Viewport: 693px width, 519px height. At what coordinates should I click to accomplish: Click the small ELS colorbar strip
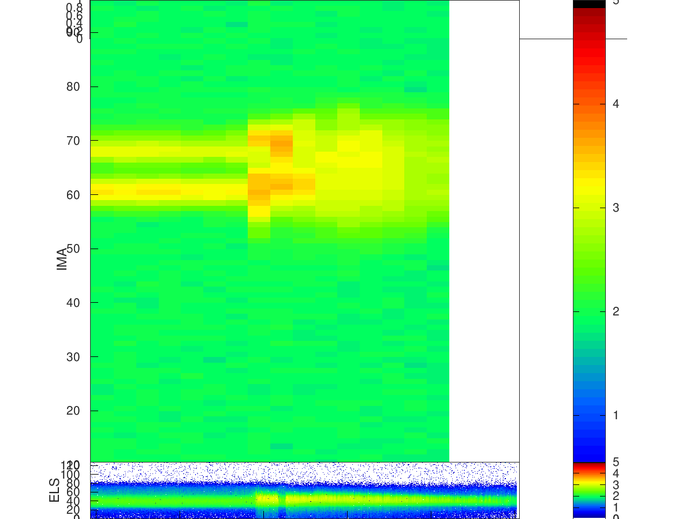click(x=588, y=490)
